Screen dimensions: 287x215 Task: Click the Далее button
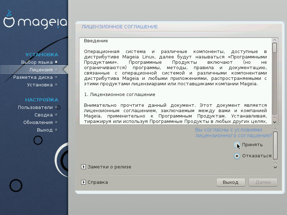(263, 182)
